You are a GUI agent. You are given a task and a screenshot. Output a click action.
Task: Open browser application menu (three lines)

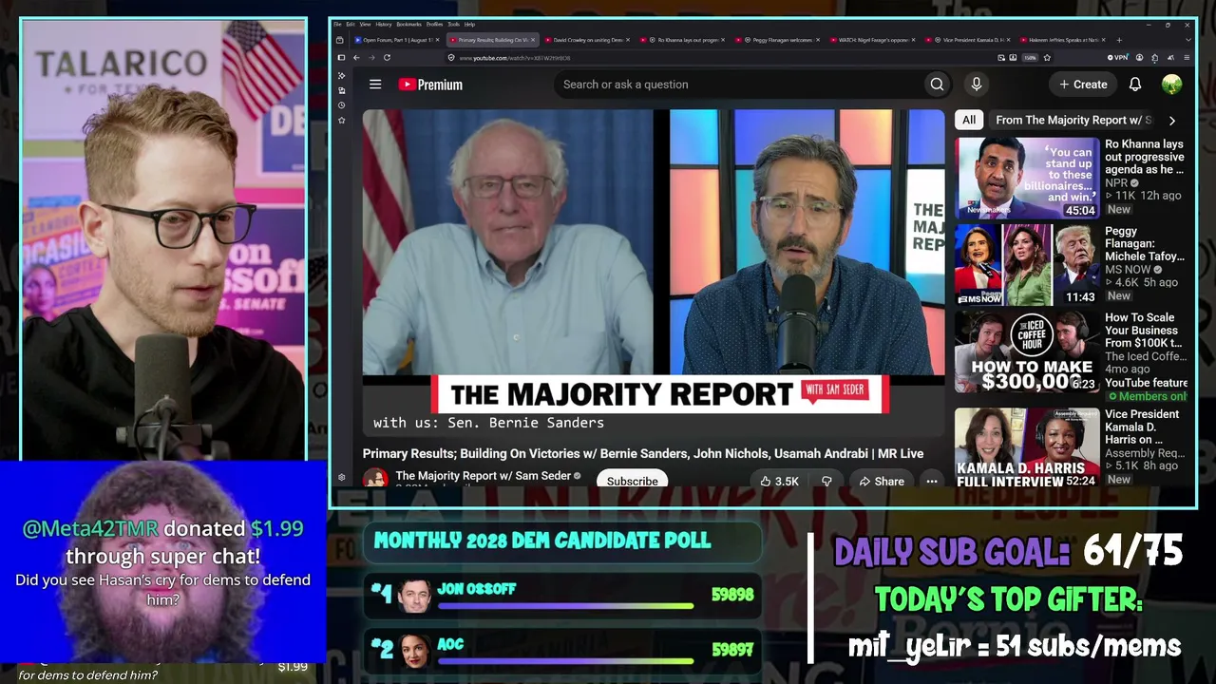click(x=1187, y=58)
